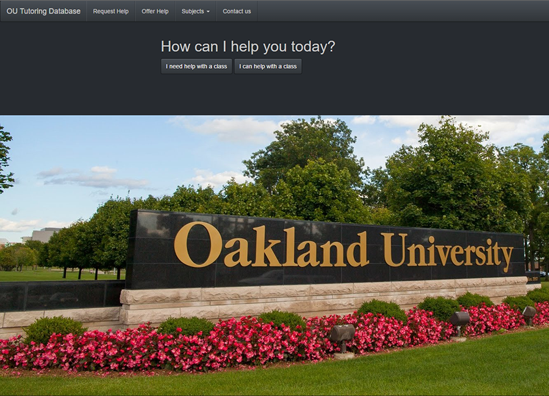549x396 pixels.
Task: Click the middle spotlight near the pink flowers
Action: [x=459, y=319]
